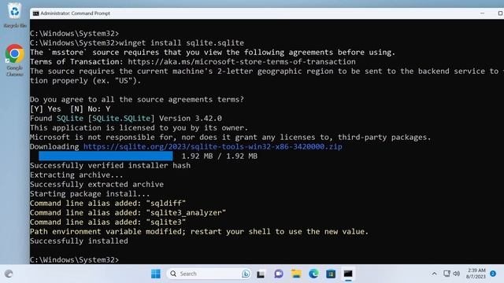Click 'Command line alias added: "sqldiff"' line
The height and width of the screenshot is (283, 504).
coord(108,203)
